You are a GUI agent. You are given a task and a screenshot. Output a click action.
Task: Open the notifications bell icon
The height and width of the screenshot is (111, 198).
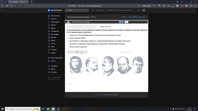(93, 10)
